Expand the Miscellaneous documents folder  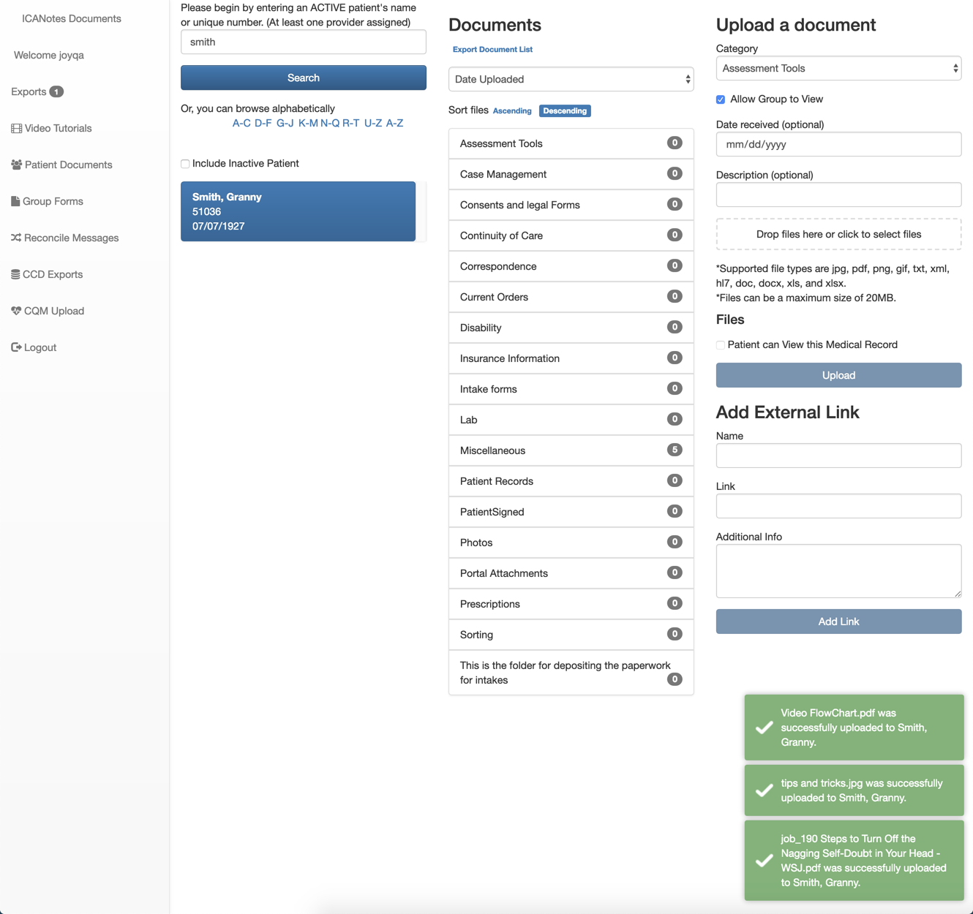[x=571, y=450]
